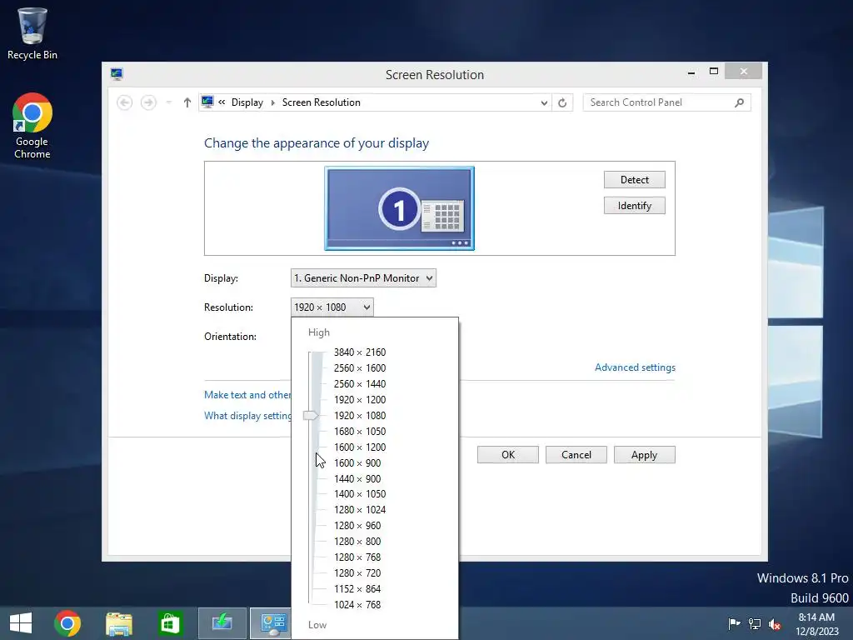The width and height of the screenshot is (853, 640).
Task: Open the Windows Start button
Action: click(21, 623)
